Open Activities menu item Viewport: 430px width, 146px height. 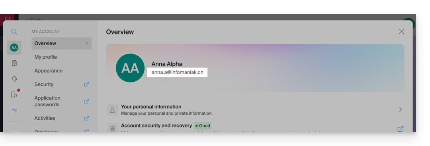[x=45, y=118]
